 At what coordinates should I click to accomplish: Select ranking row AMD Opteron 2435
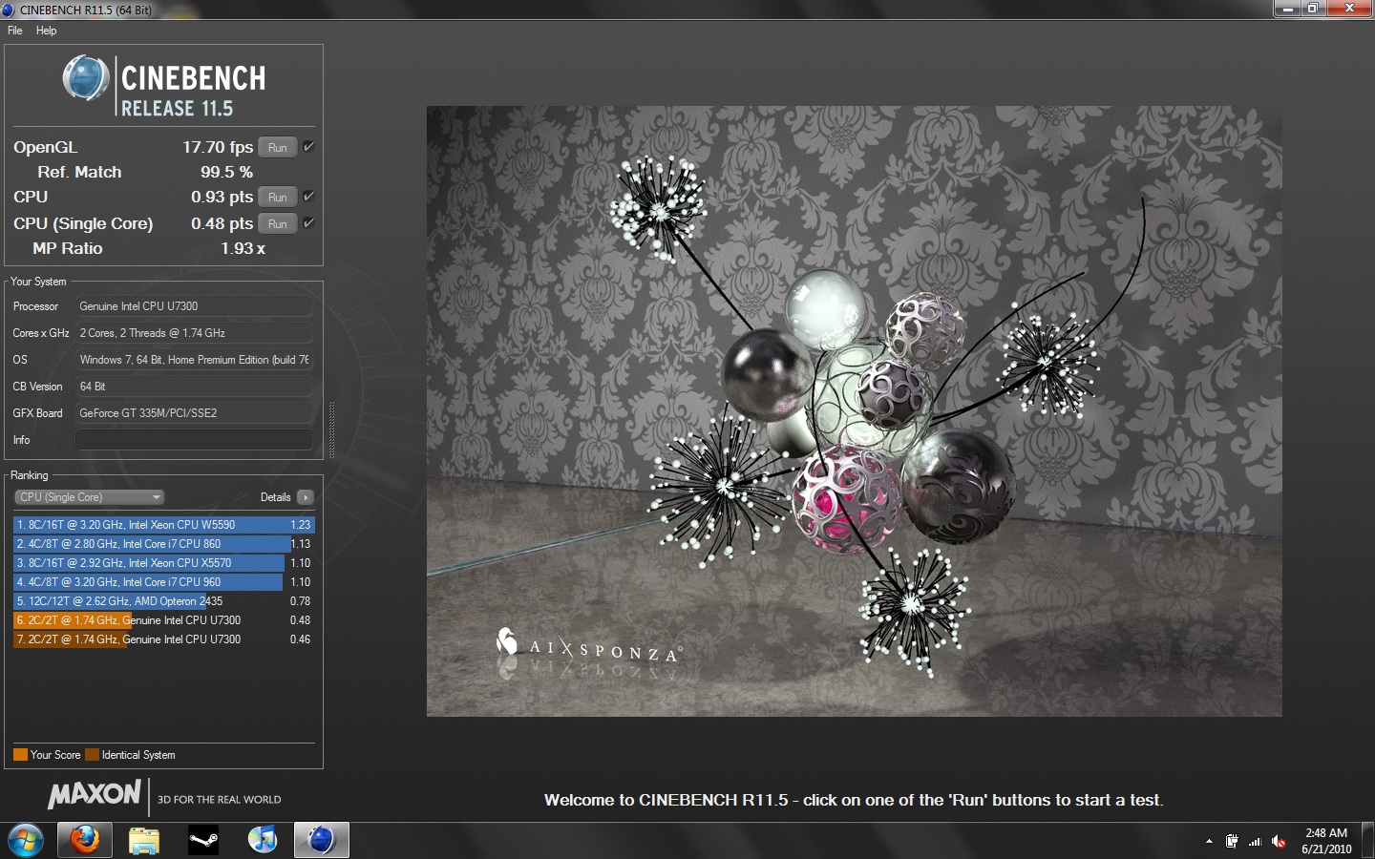[x=162, y=601]
